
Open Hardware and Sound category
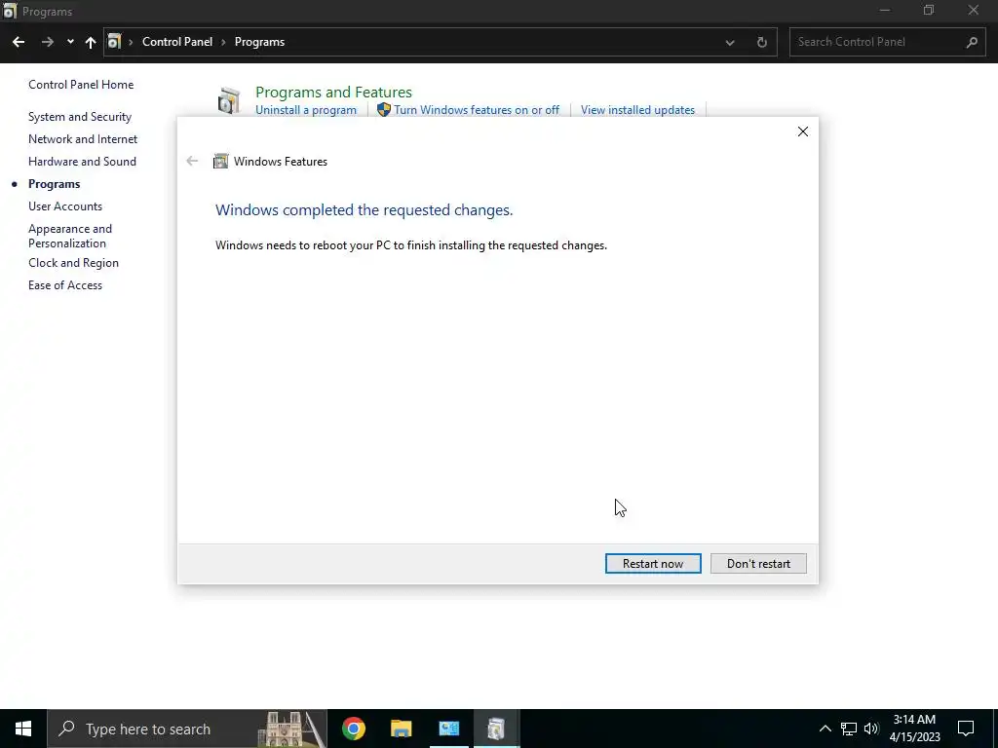(x=82, y=162)
